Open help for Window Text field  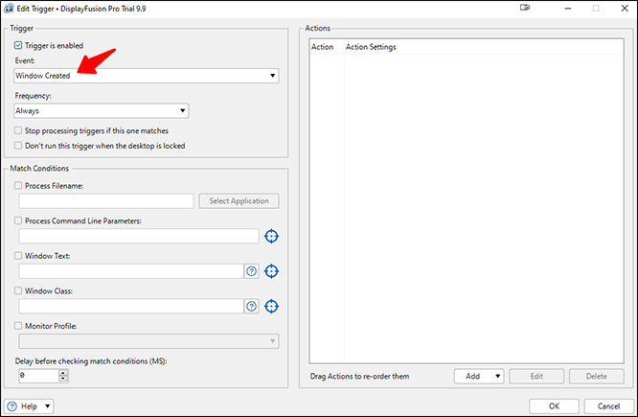pyautogui.click(x=251, y=271)
